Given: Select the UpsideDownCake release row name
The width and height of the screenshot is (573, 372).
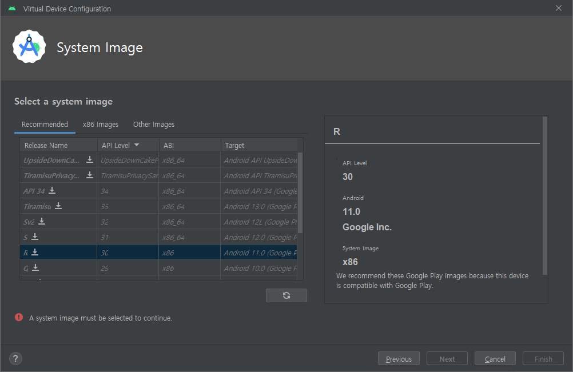Looking at the screenshot, I should coord(51,160).
